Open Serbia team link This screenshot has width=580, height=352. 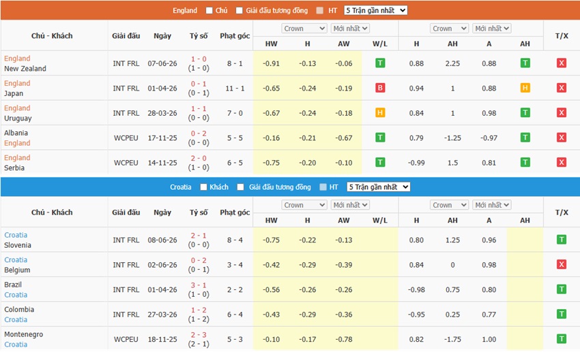[x=14, y=167]
